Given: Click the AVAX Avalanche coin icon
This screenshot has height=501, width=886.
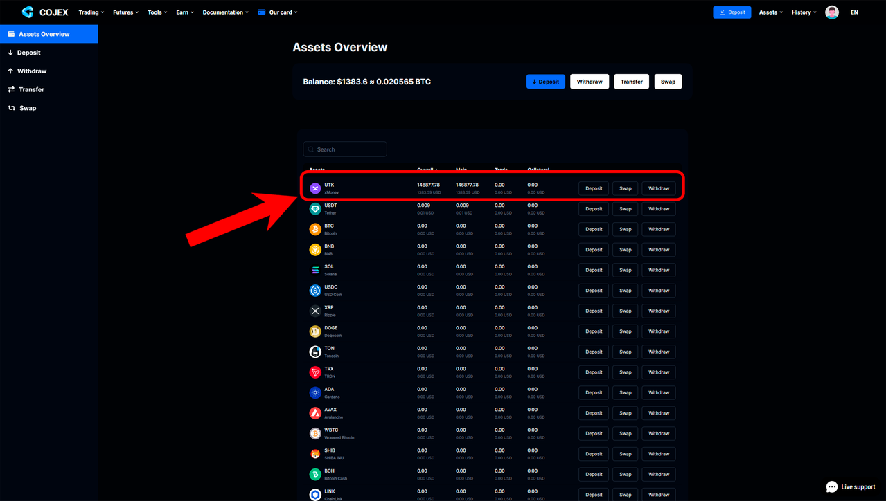Looking at the screenshot, I should [x=315, y=413].
